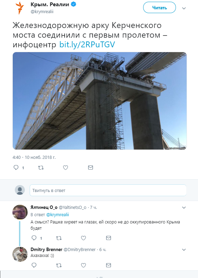Screen dimensions: 198x278
Task: Follow account with Читать button
Action: (159, 8)
